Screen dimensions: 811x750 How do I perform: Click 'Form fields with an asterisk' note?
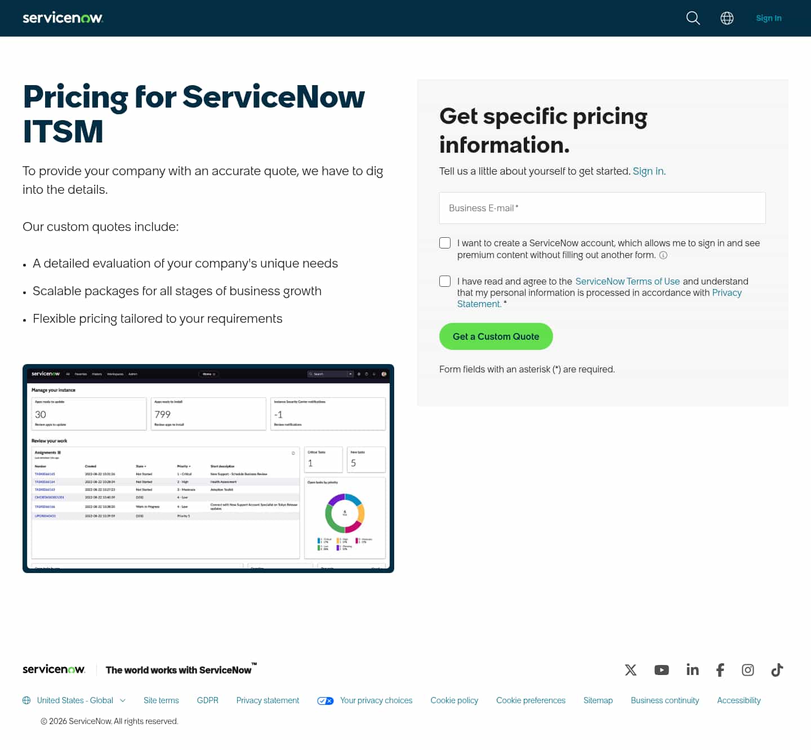pos(527,369)
